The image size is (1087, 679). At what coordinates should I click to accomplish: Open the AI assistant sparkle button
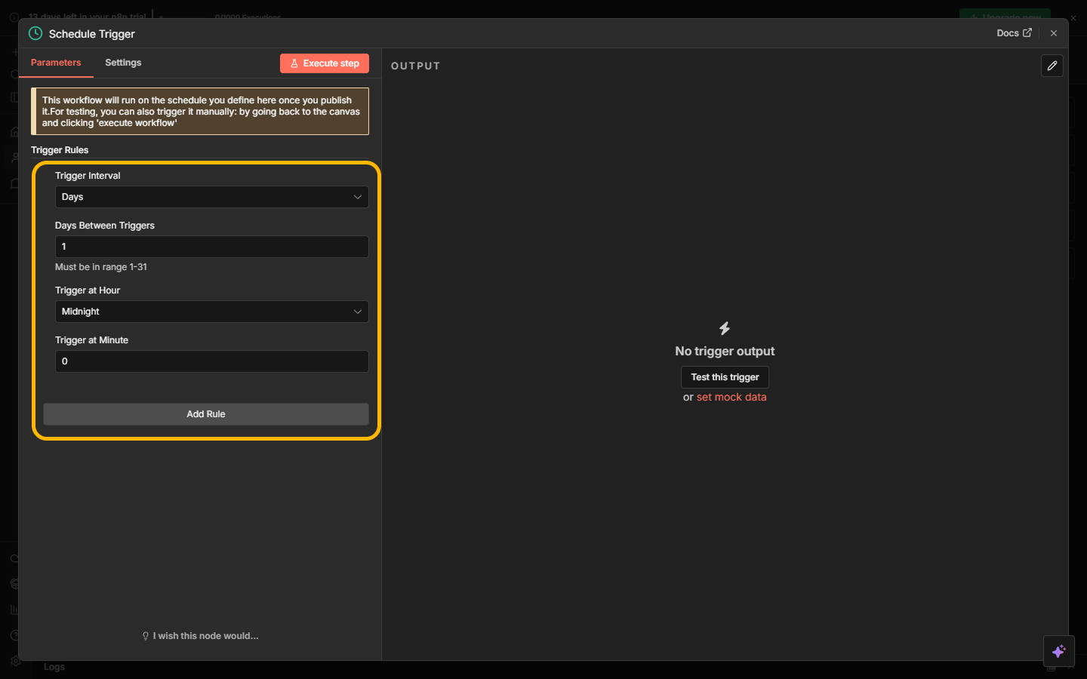[1058, 651]
